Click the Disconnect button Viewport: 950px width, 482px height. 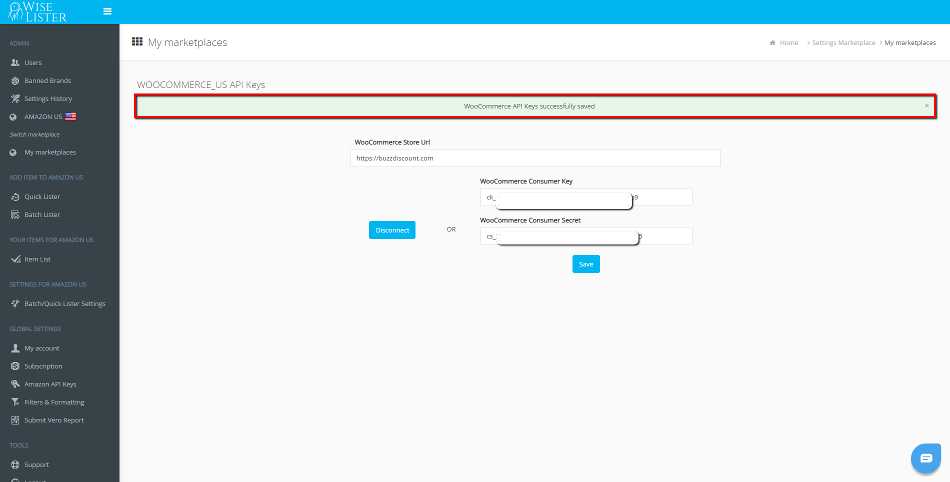pos(392,230)
